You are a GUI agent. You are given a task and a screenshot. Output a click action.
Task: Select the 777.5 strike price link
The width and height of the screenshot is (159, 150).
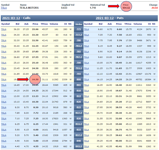coord(78,35)
